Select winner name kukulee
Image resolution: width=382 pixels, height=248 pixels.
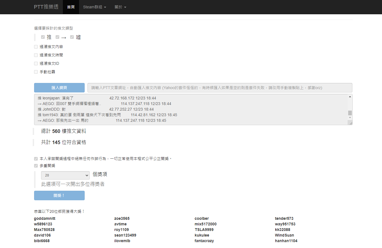202,235
